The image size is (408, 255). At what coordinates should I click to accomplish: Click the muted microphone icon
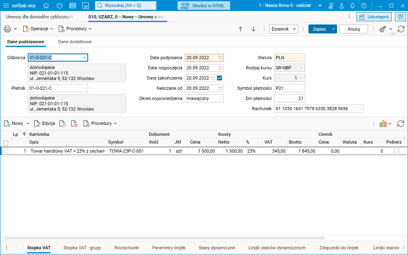(331, 5)
